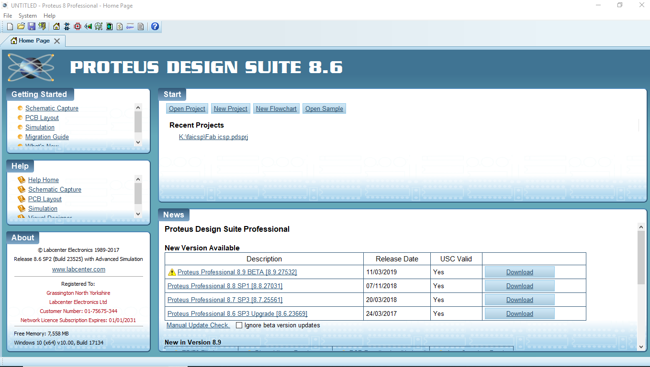
Task: Click the News panel scrollbar thumb
Action: point(641,258)
